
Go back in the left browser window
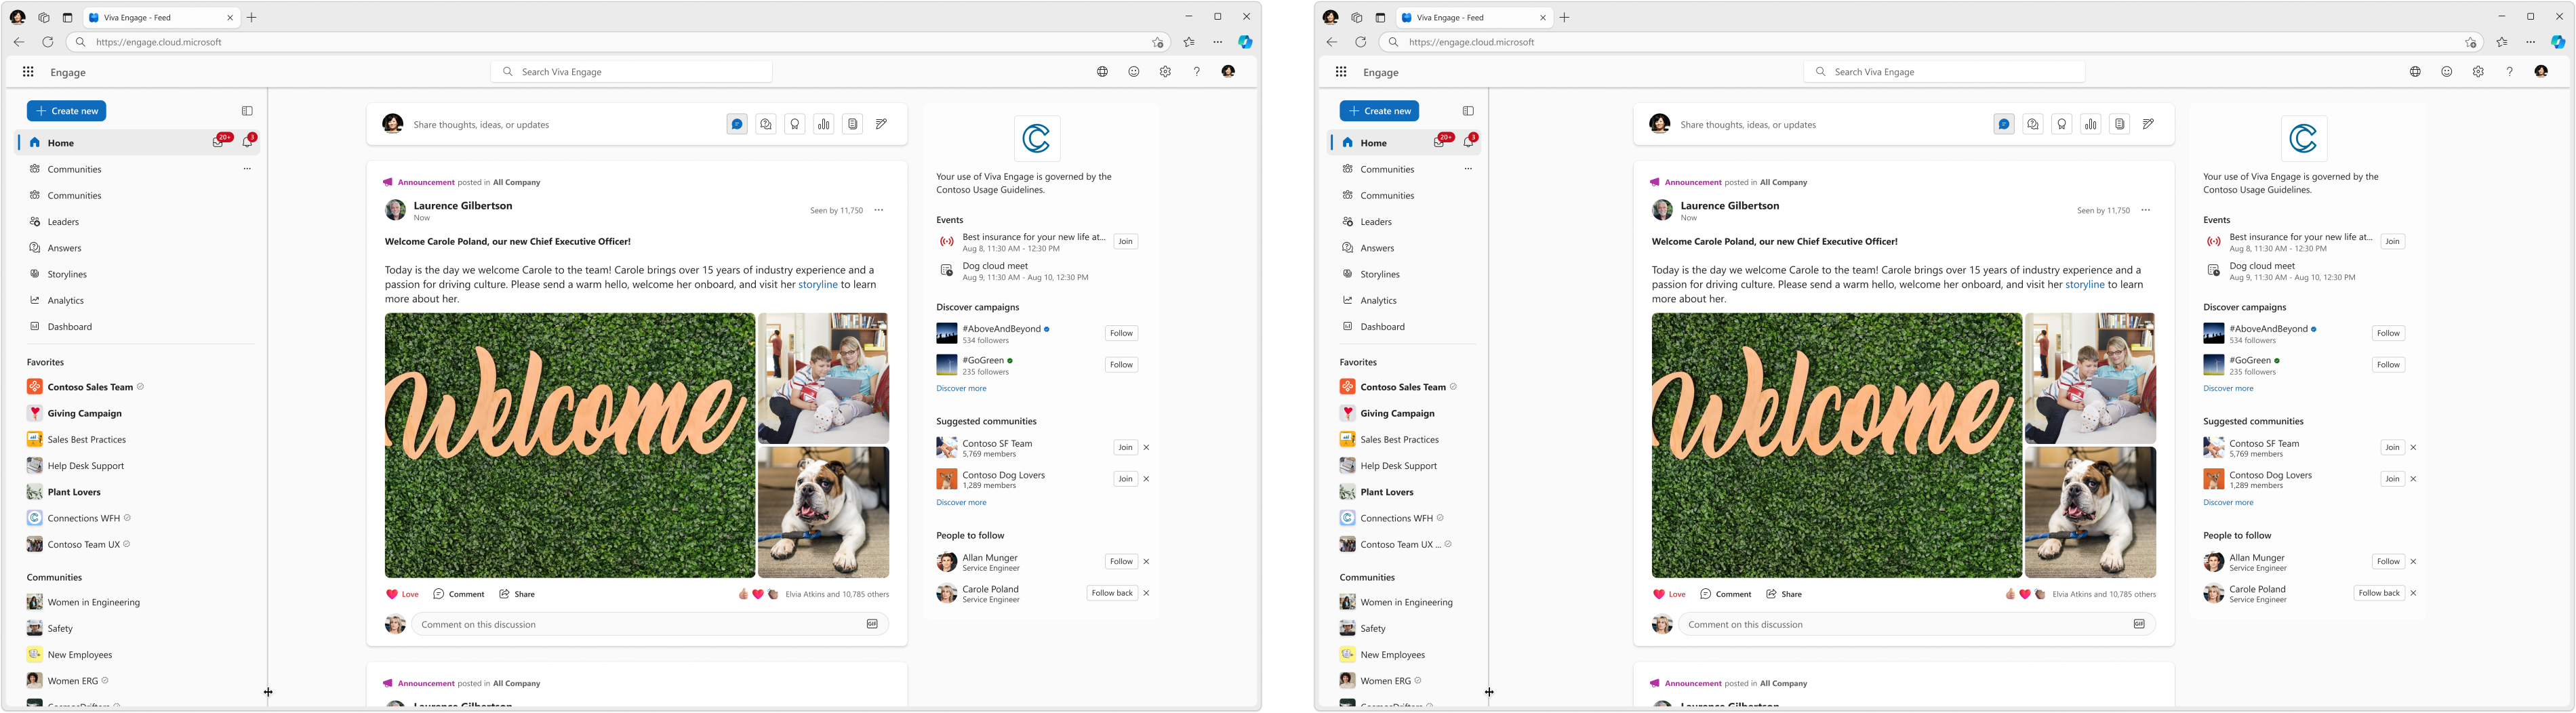click(x=19, y=42)
